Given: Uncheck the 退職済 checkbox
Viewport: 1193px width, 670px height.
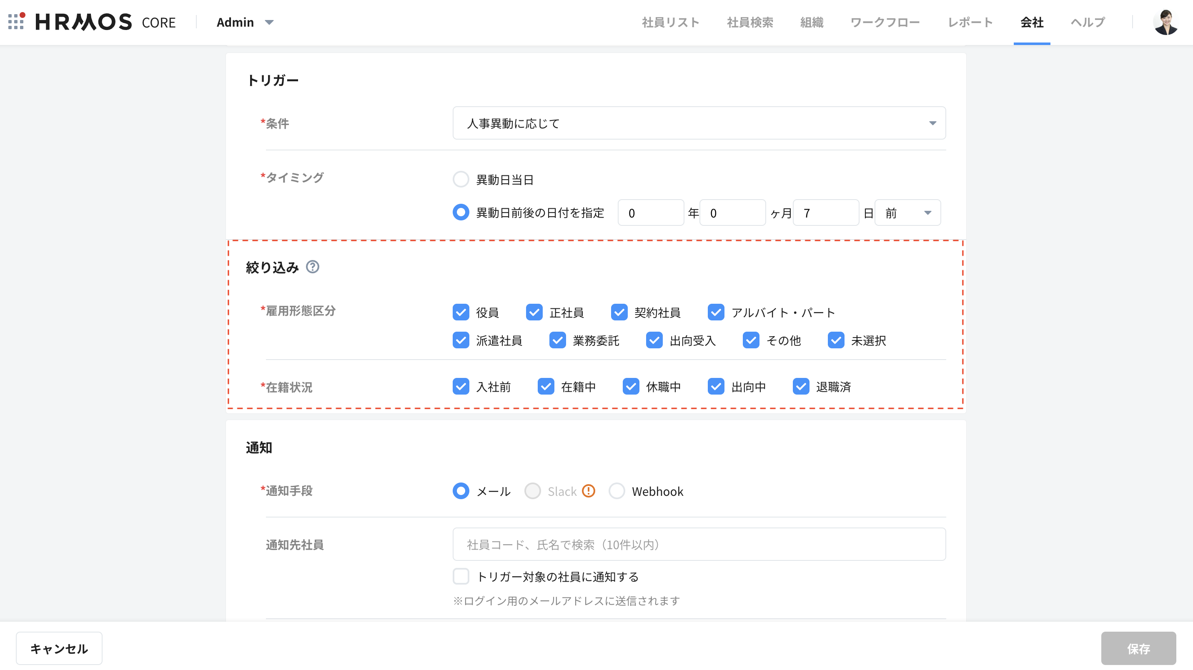Looking at the screenshot, I should [x=801, y=387].
